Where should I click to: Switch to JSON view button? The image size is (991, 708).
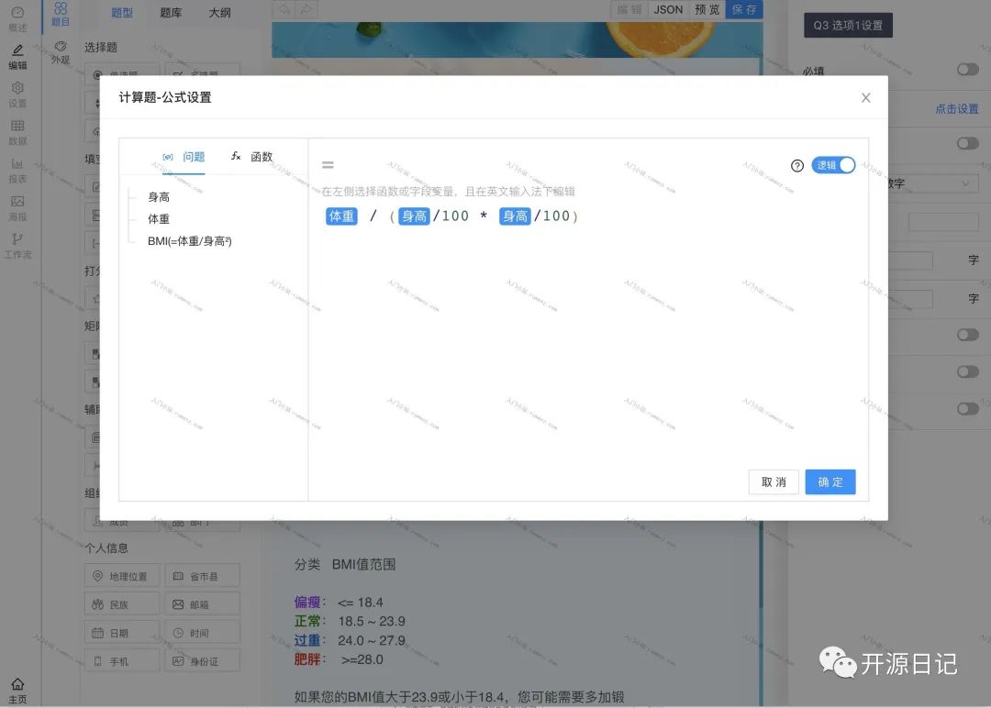[668, 9]
